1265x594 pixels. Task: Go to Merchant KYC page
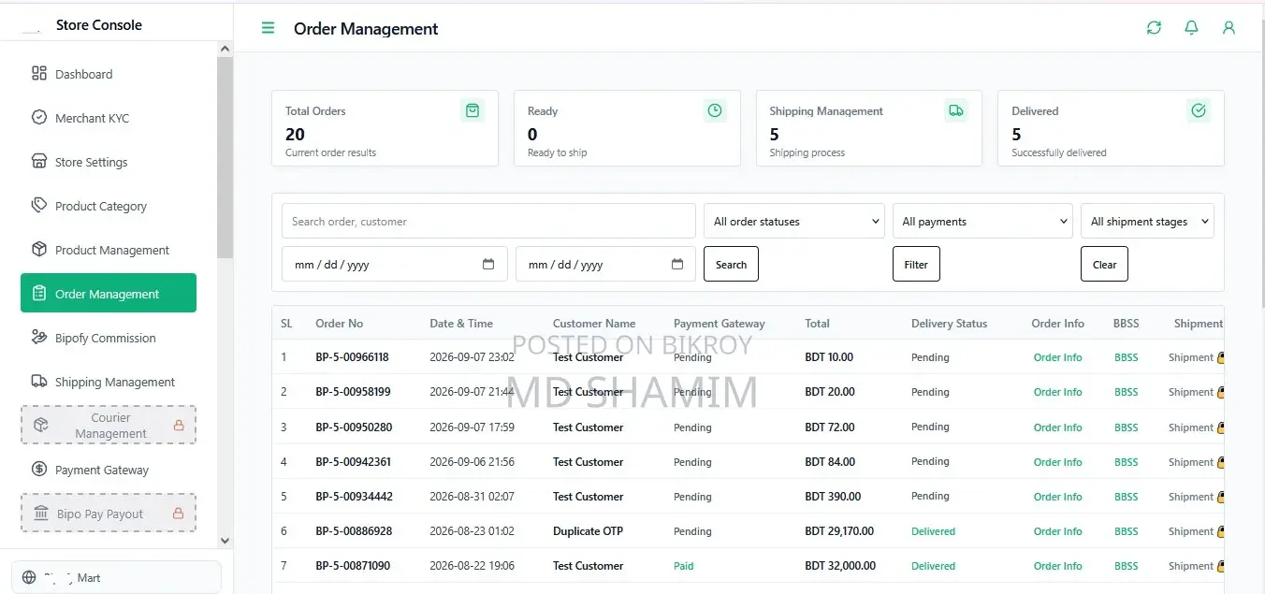tap(109, 118)
